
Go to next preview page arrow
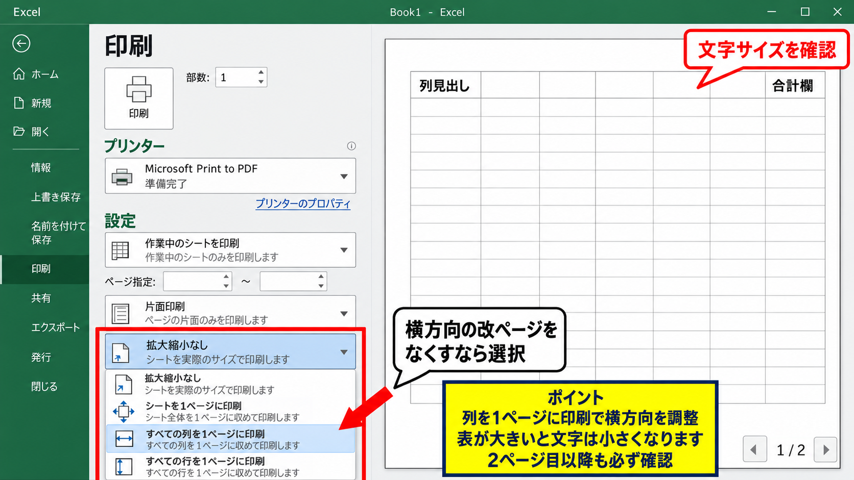825,449
